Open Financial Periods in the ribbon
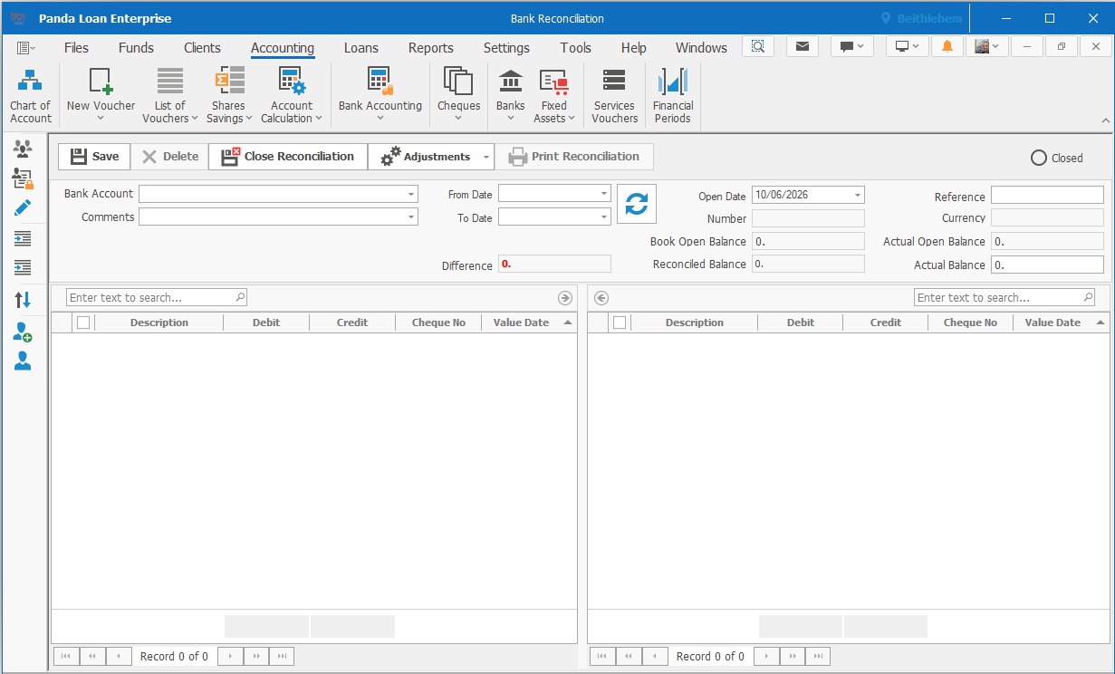This screenshot has height=674, width=1115. pyautogui.click(x=673, y=96)
